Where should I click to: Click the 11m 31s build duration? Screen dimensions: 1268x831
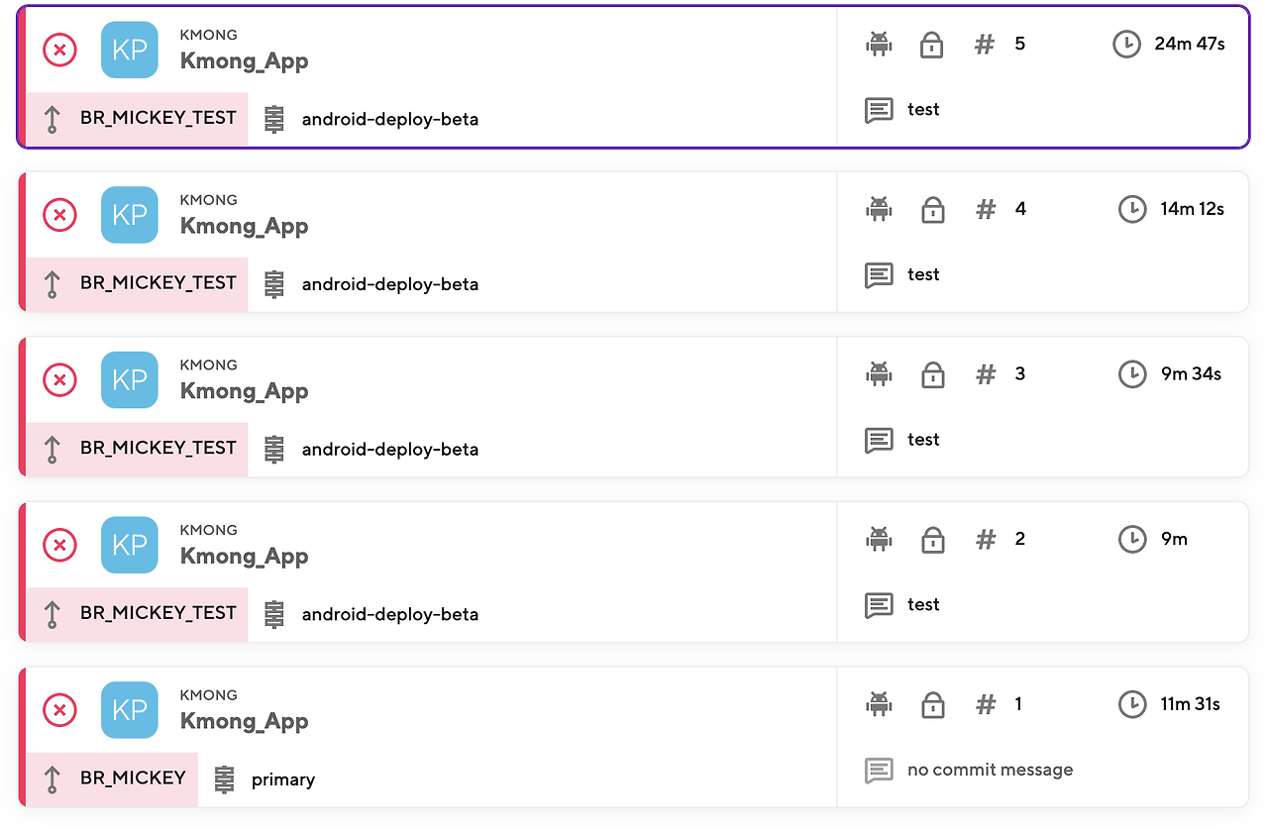pos(1191,704)
